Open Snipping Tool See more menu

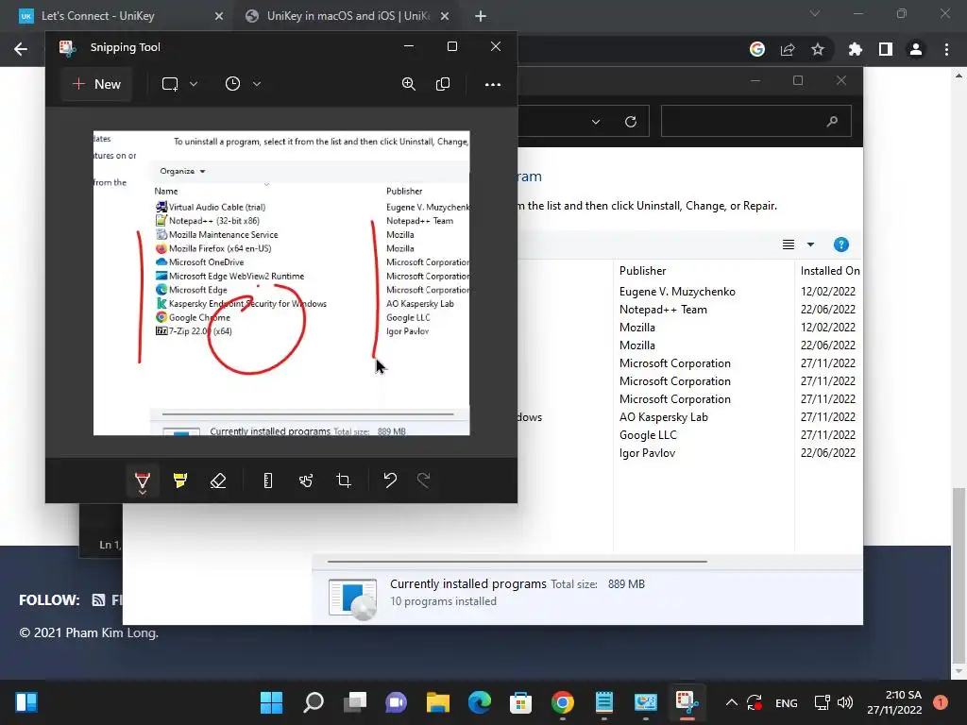(493, 84)
